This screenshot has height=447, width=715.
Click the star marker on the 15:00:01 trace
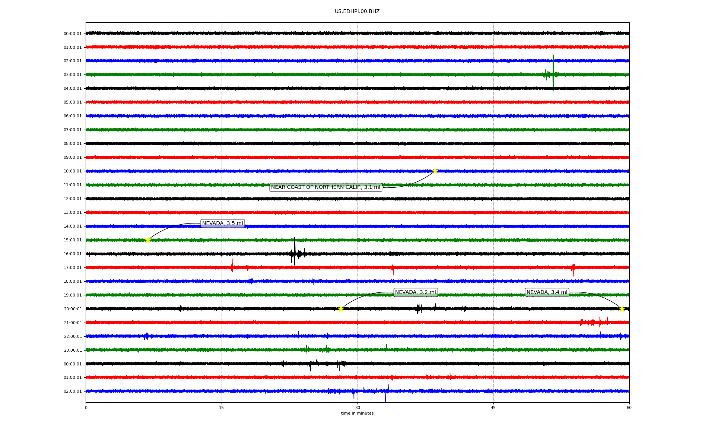pyautogui.click(x=148, y=240)
